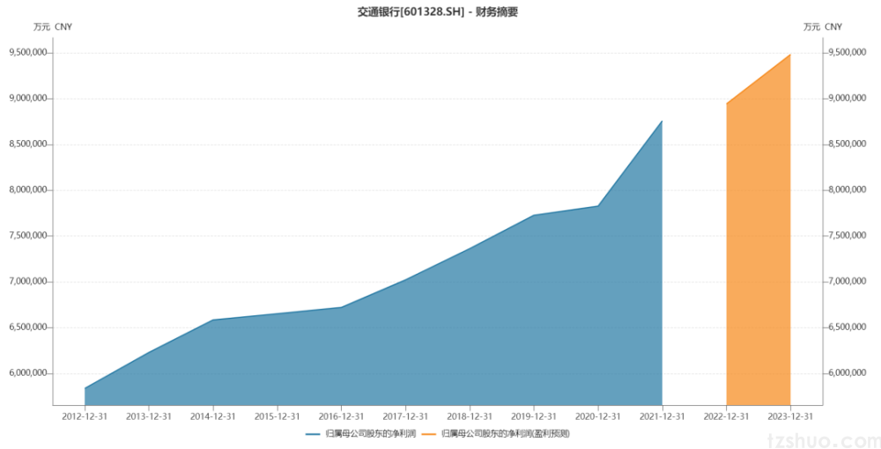Click right axis value 7,500,000
The height and width of the screenshot is (449, 881).
(848, 236)
